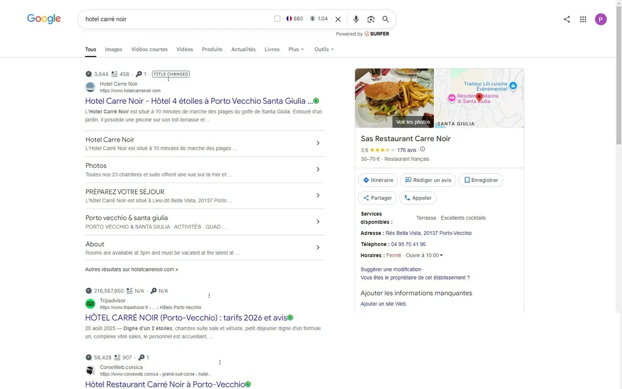The height and width of the screenshot is (389, 622).
Task: Open the Plus dropdown menu
Action: [x=296, y=49]
